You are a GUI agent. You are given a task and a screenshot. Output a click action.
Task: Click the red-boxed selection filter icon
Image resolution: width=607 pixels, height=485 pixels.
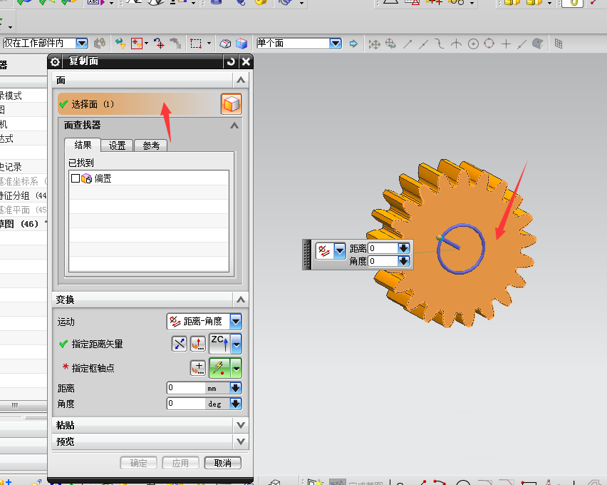click(x=137, y=44)
